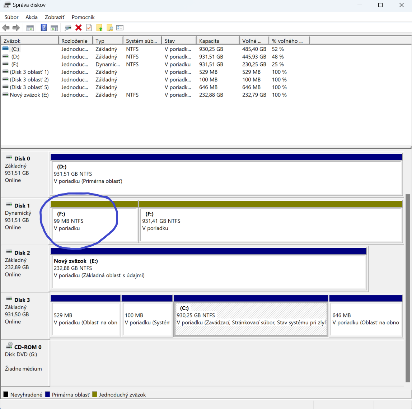Click the Forward arrow toolbar icon

pyautogui.click(x=16, y=28)
